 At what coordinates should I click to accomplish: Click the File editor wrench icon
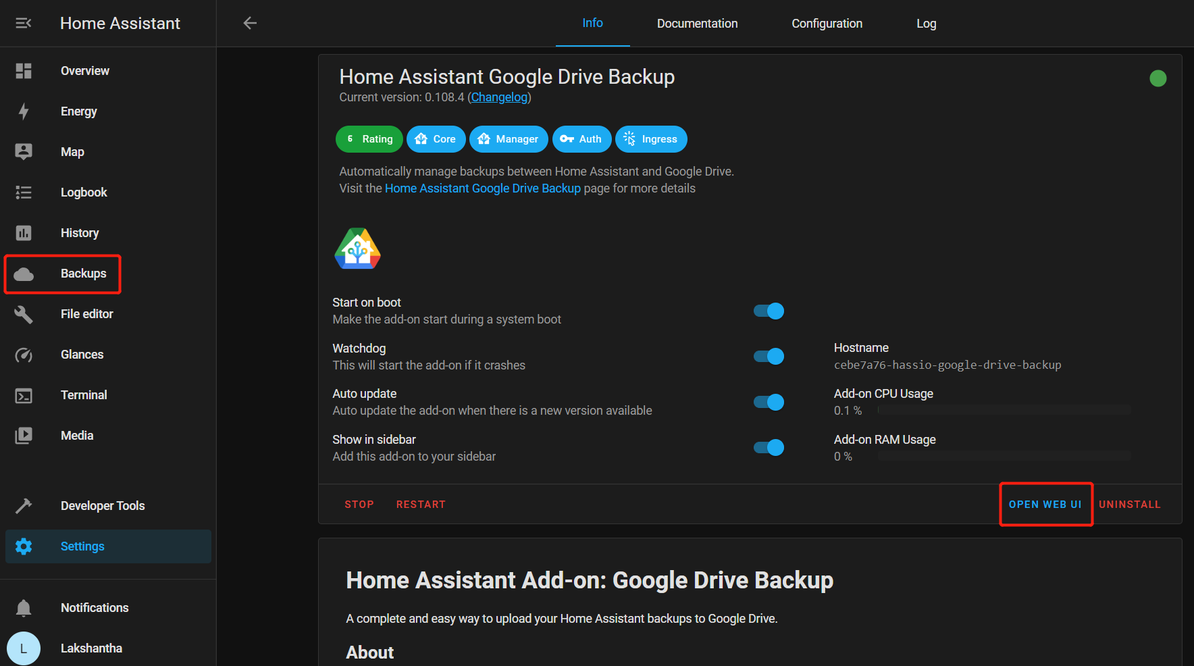click(x=24, y=314)
